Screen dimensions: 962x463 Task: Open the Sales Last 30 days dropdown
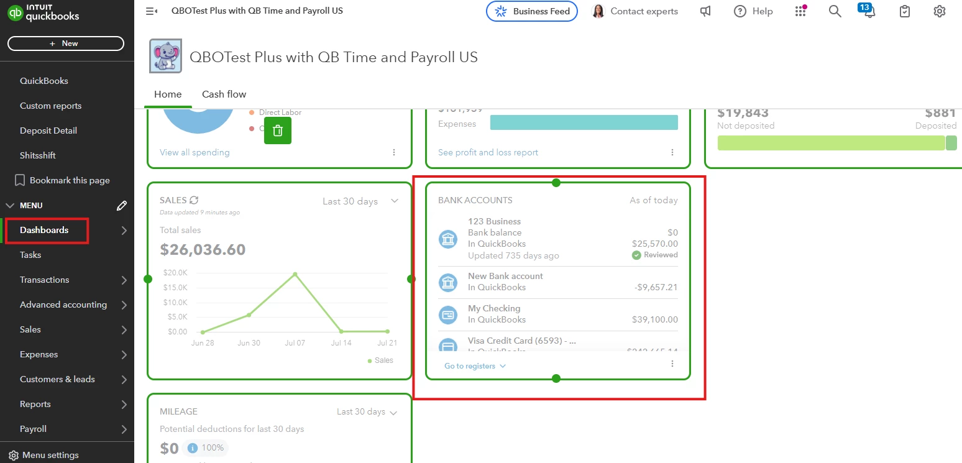coord(360,201)
